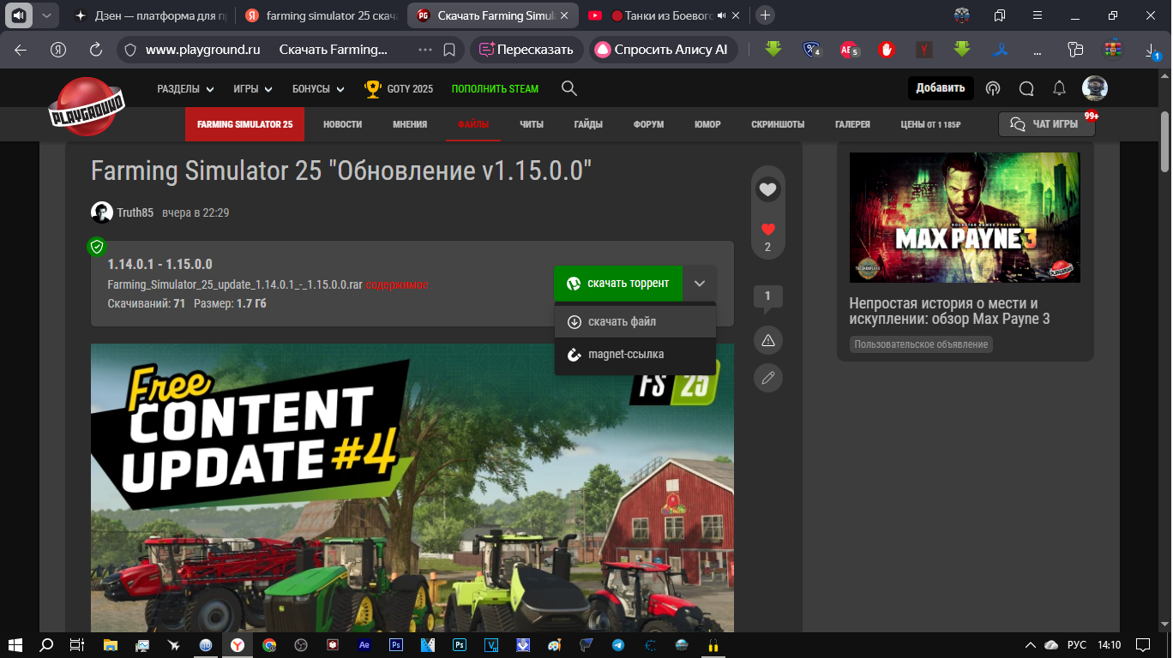The image size is (1173, 658).
Task: Click the green shield verified badge
Action: [97, 247]
